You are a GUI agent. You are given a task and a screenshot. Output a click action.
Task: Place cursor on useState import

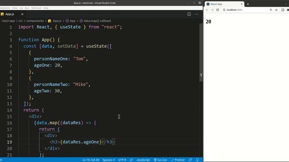pyautogui.click(x=70, y=27)
